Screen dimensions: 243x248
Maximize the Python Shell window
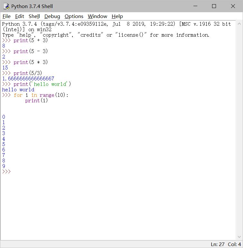point(214,6)
